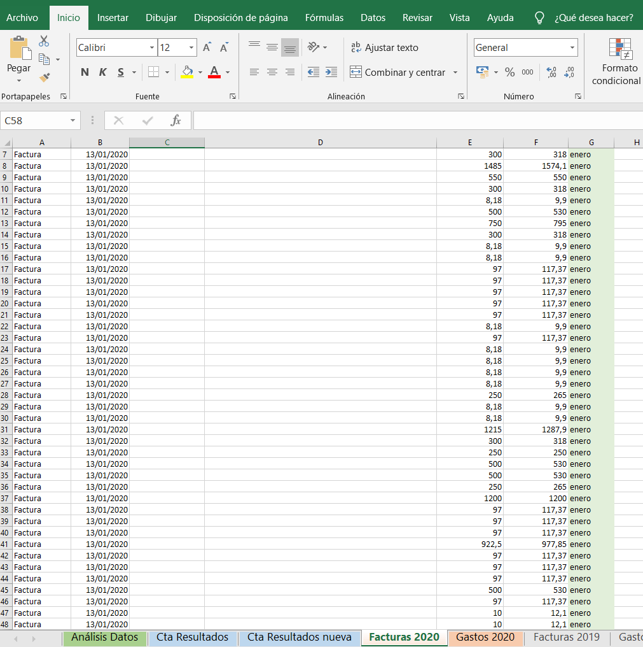The image size is (643, 647).
Task: Open the Archivo menu
Action: [22, 18]
